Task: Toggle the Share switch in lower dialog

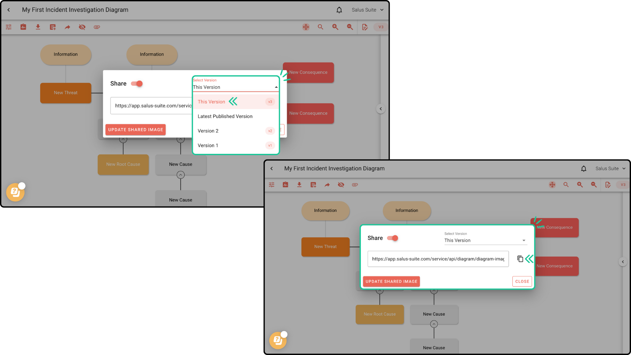Action: (393, 238)
